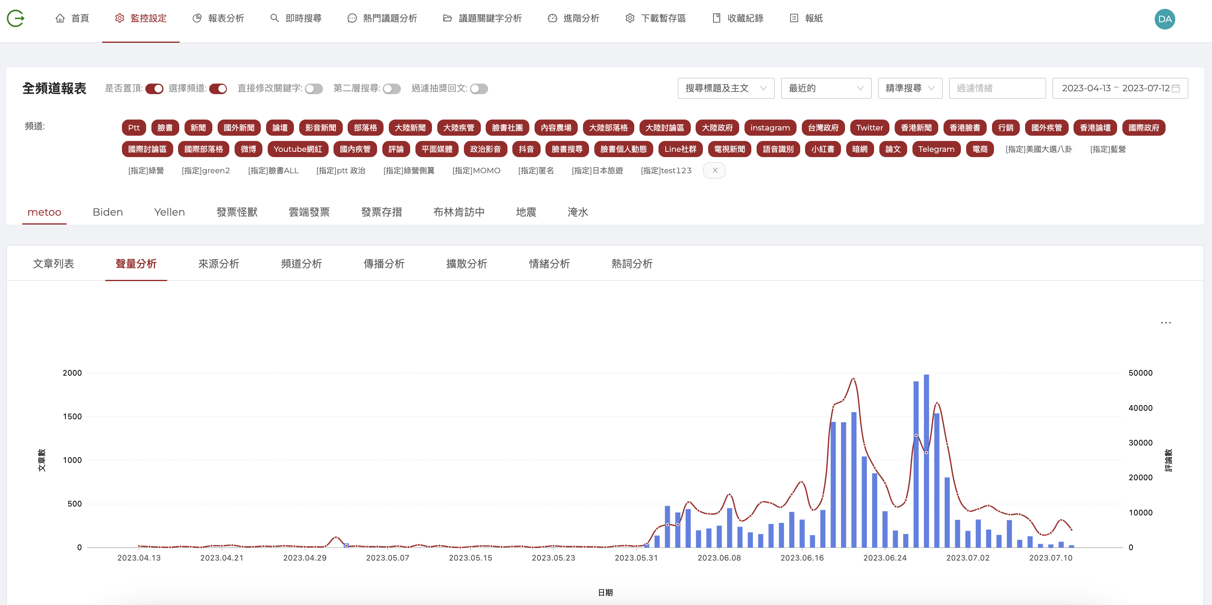Open the 搜尋標題及主文 dropdown
Image resolution: width=1212 pixels, height=605 pixels.
tap(726, 88)
